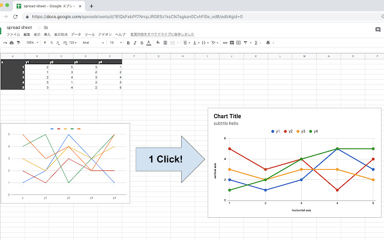Focus the browser URL address bar
This screenshot has height=240, width=384.
pyautogui.click(x=137, y=17)
